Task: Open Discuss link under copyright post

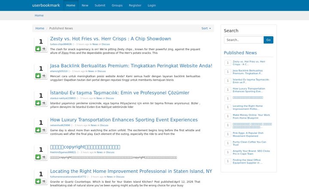Action: tap(110, 152)
